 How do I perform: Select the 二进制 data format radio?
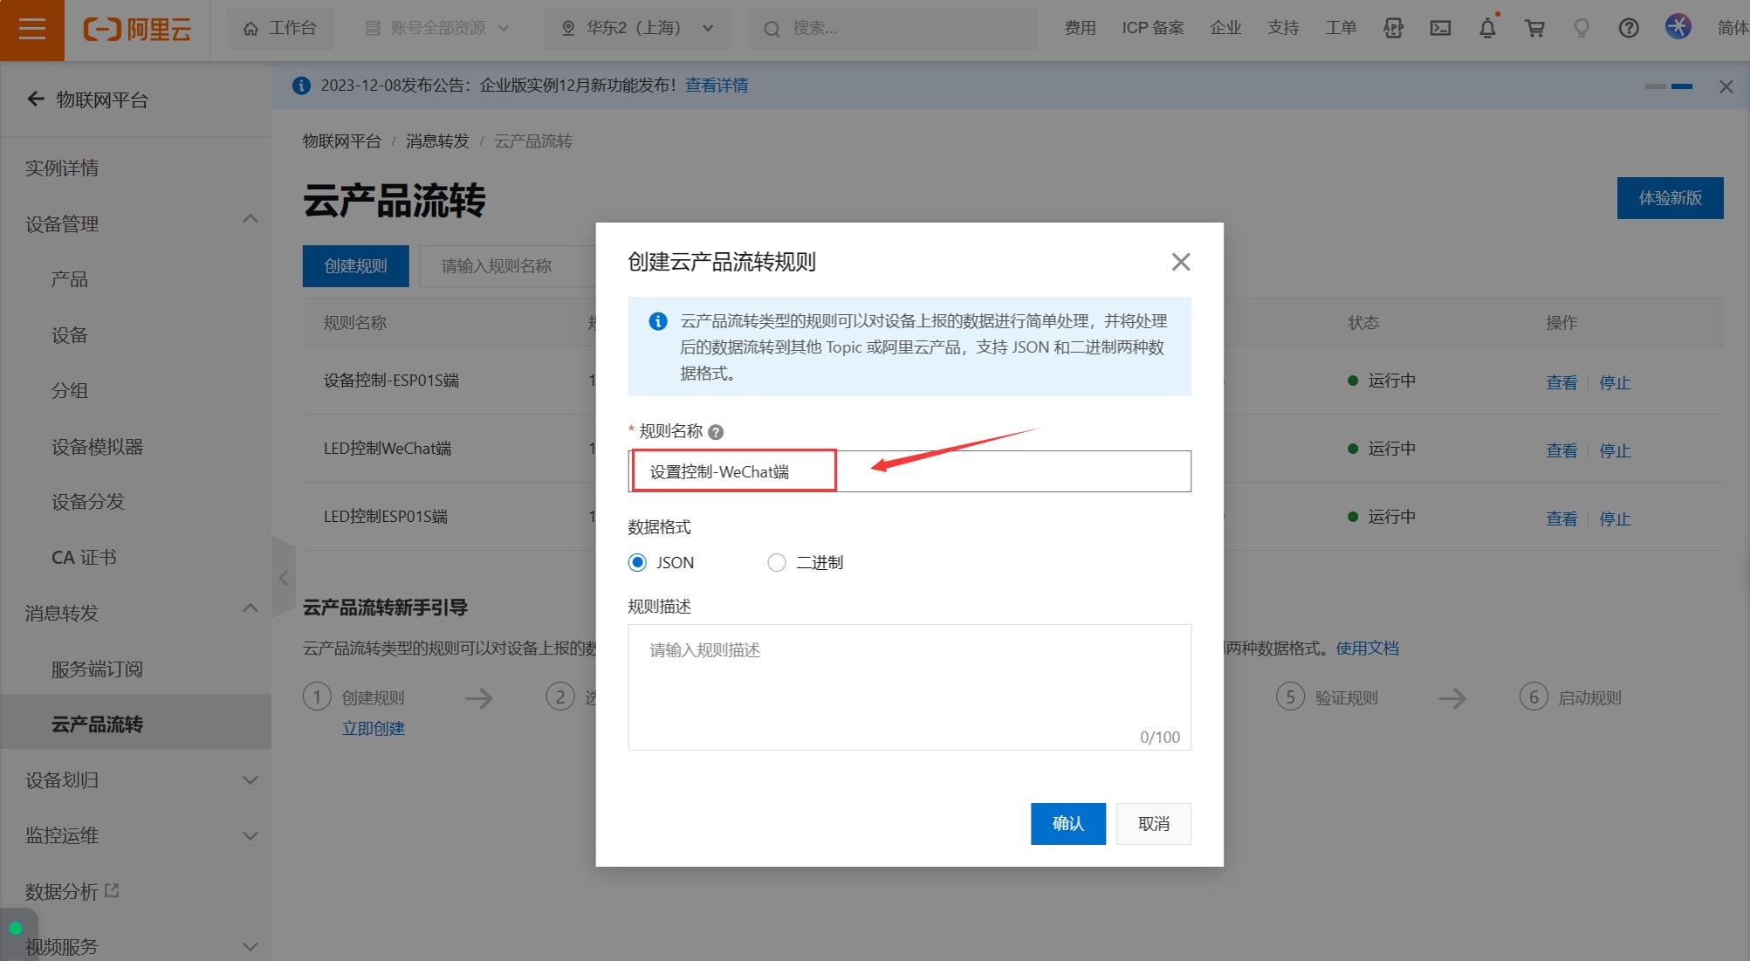[777, 563]
